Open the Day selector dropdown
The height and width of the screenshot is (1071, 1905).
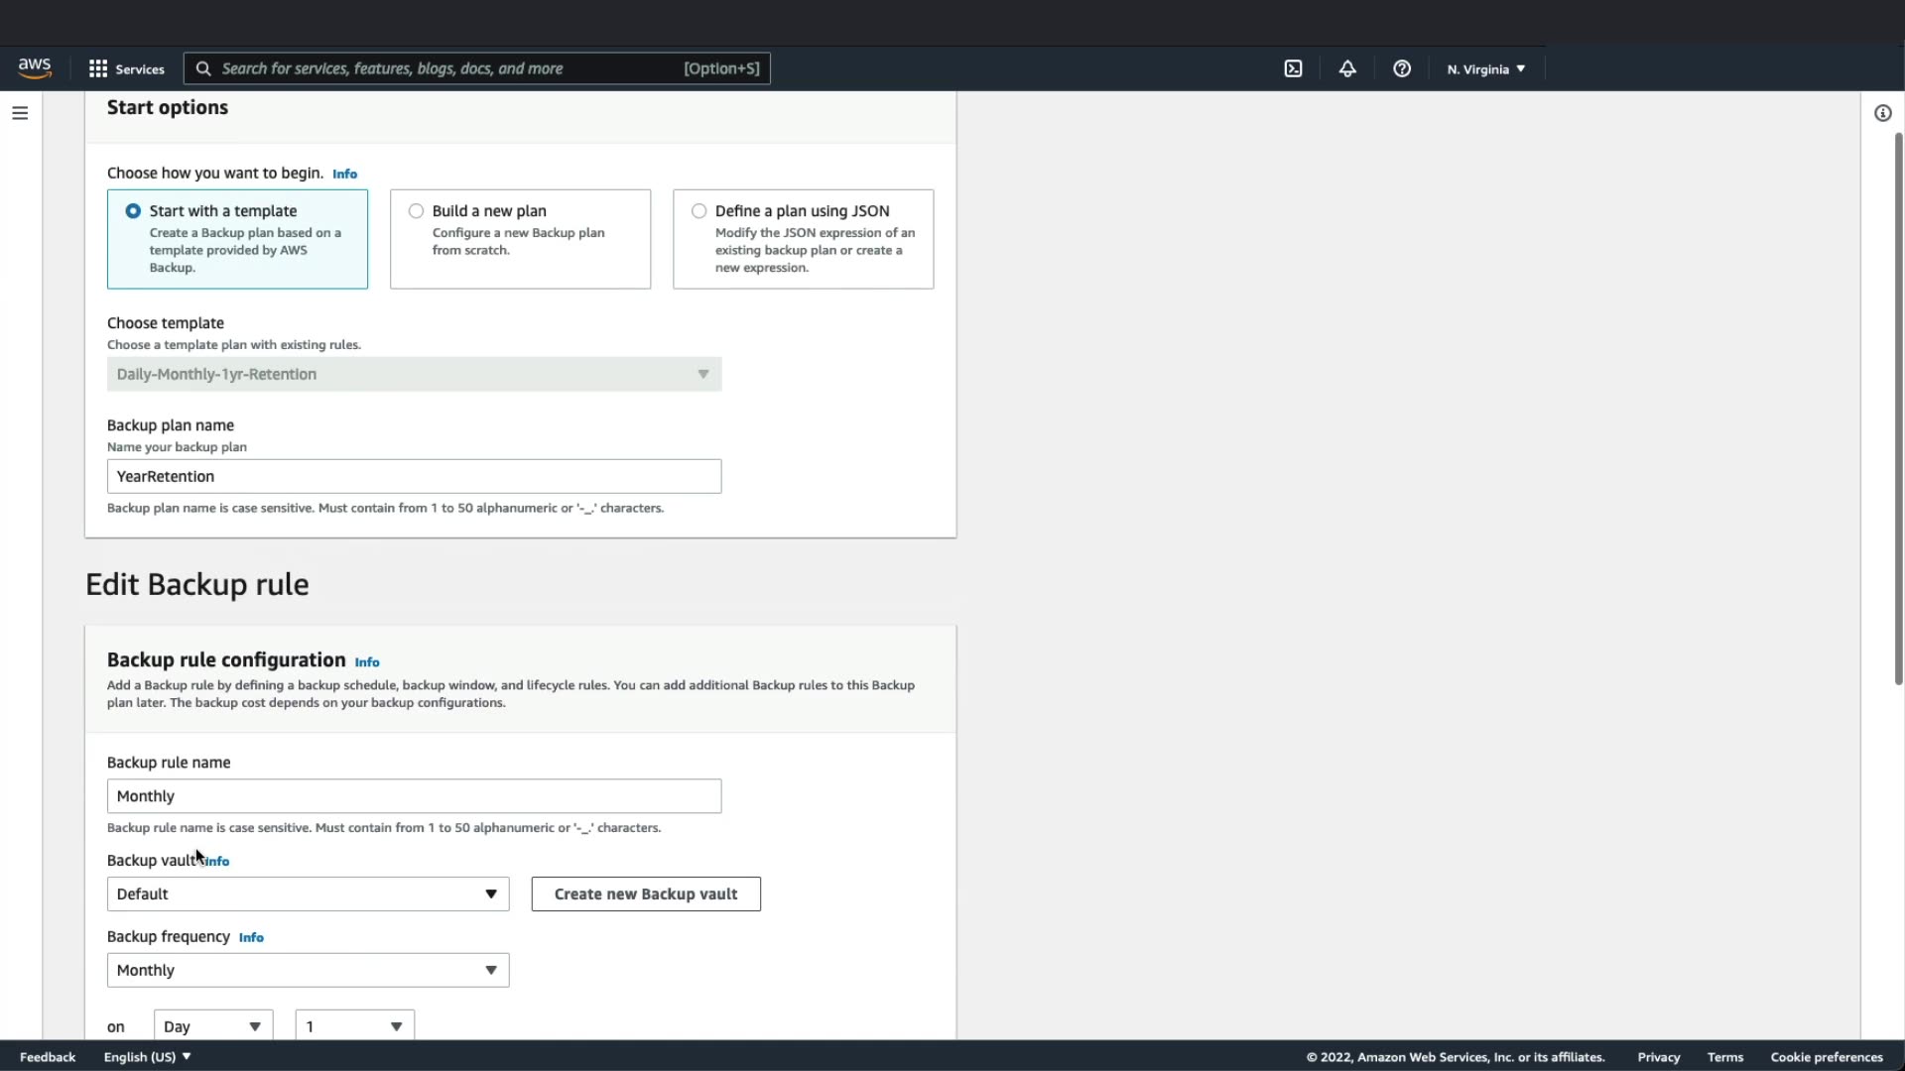pyautogui.click(x=213, y=1026)
